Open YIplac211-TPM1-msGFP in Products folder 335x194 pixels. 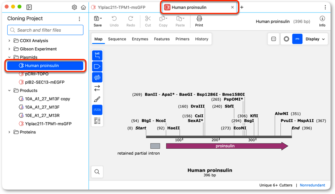pos(48,124)
